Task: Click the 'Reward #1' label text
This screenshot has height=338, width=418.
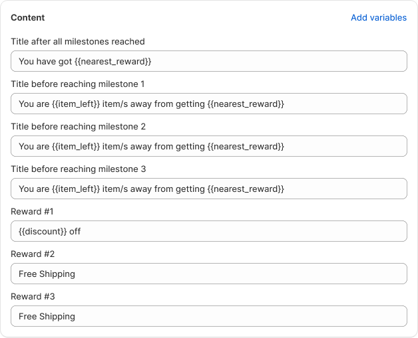Action: click(32, 211)
